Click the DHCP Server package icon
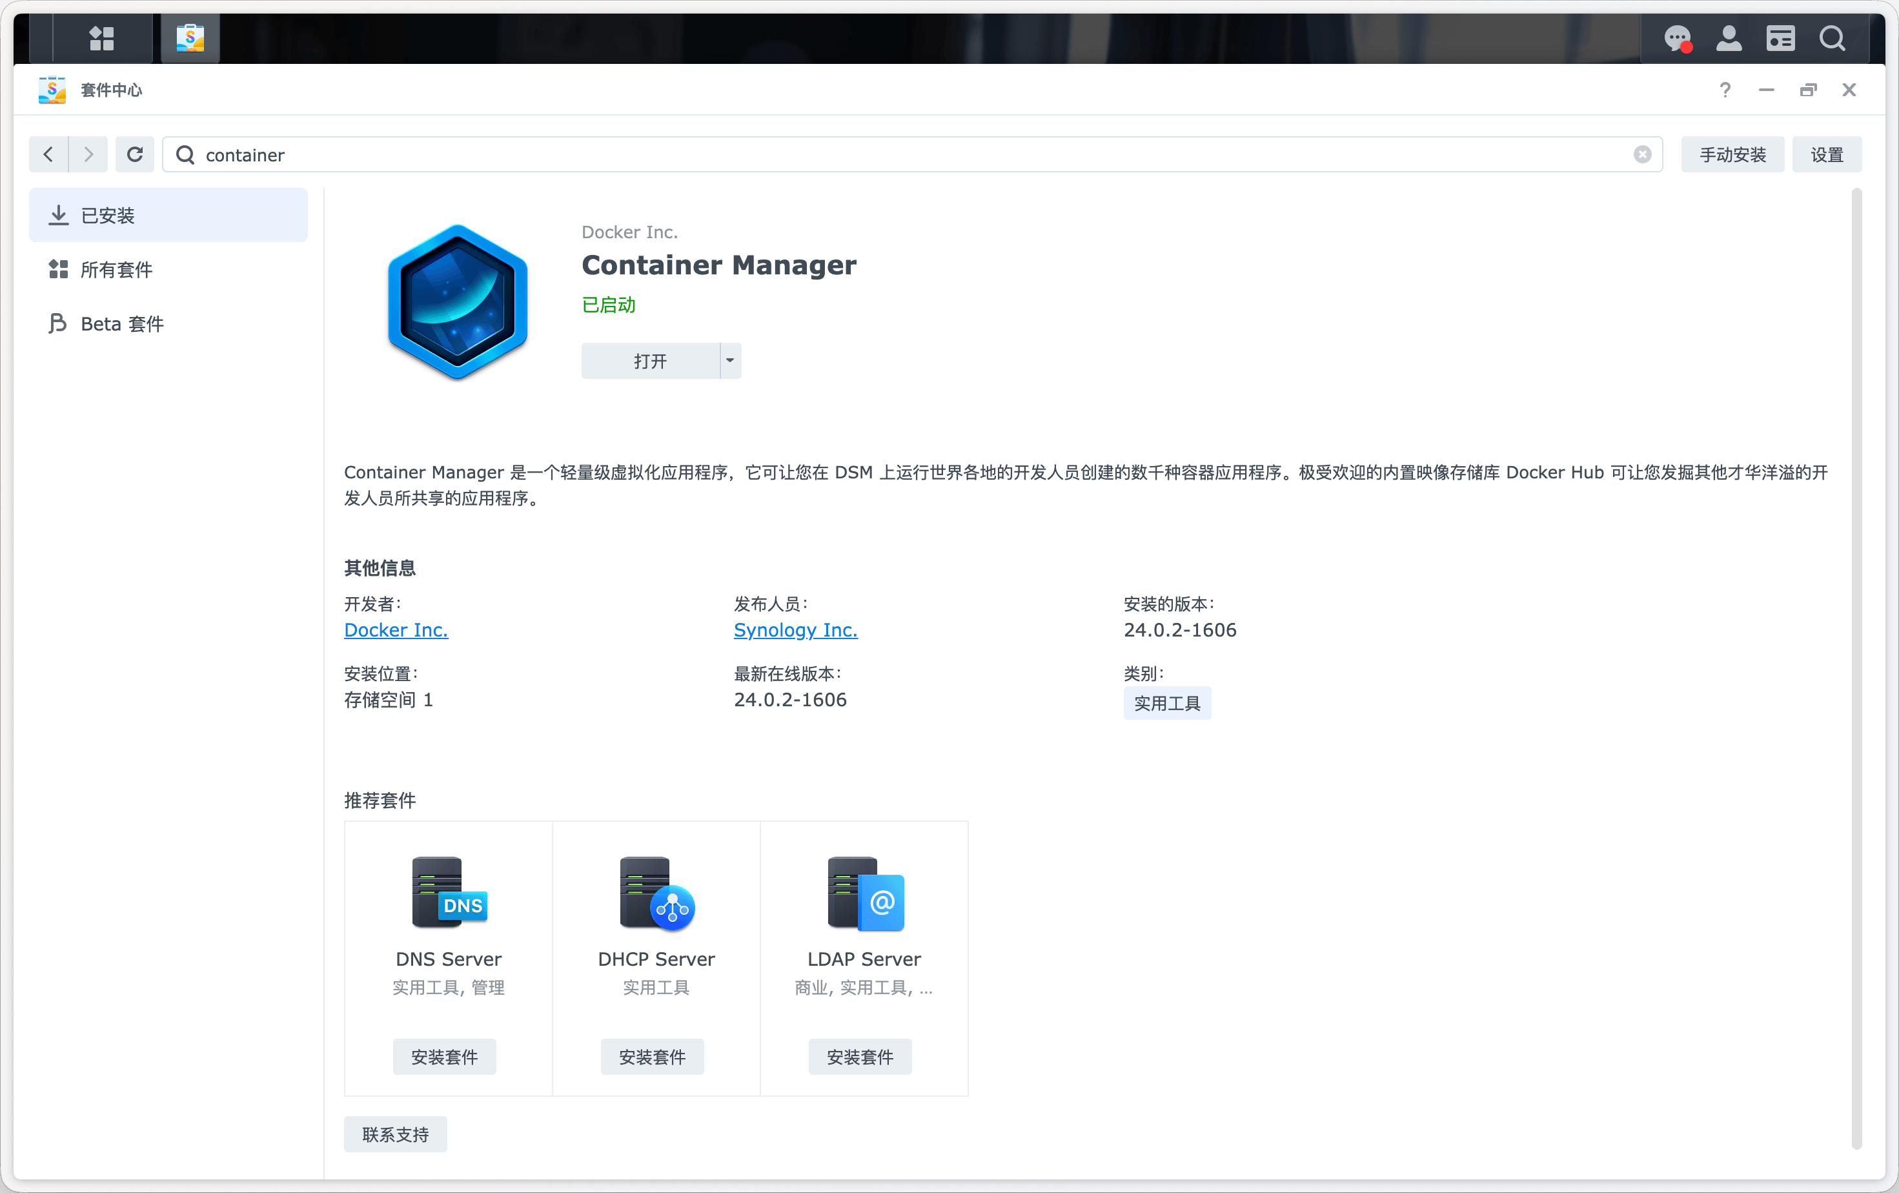 click(656, 893)
